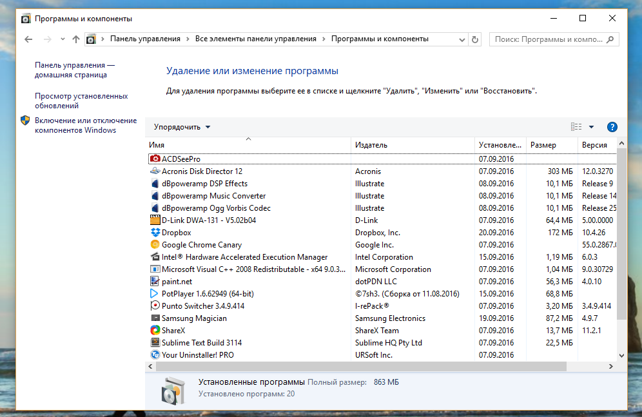Go to Панель управления домашняя страница

[75, 70]
